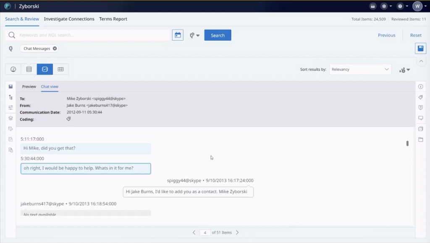Click the 5:11:17:000 timestamp

coord(32,139)
